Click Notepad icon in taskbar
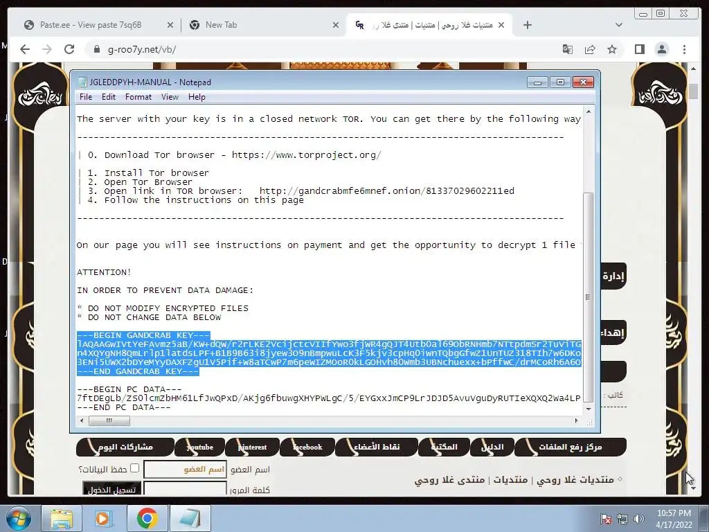Image resolution: width=709 pixels, height=532 pixels. point(190,518)
